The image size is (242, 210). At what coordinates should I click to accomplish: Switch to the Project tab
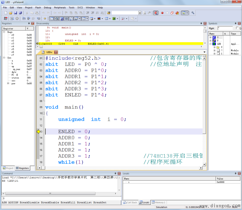tap(8, 168)
